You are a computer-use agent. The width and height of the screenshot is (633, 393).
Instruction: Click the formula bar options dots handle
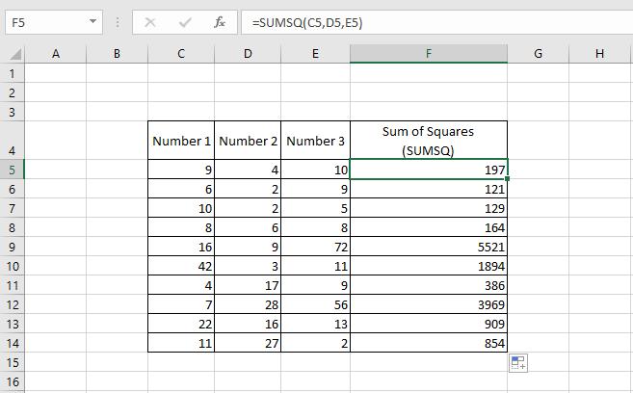pyautogui.click(x=118, y=22)
